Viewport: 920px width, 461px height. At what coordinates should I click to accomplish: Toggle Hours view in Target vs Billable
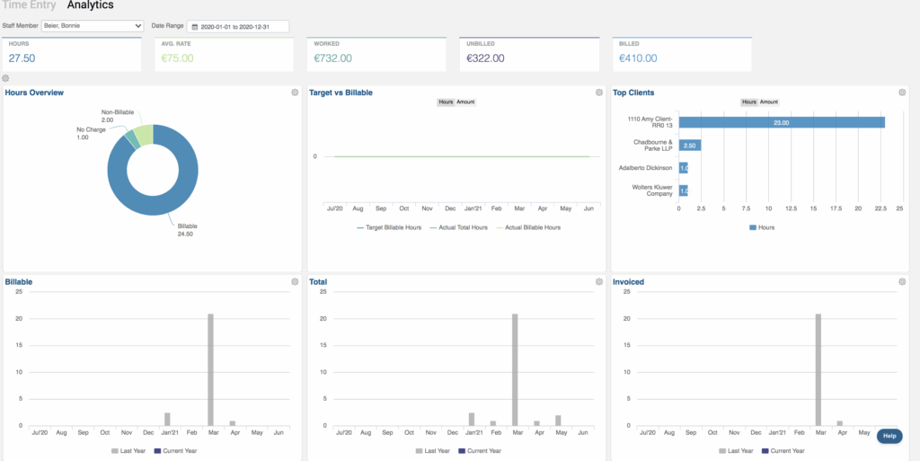click(446, 102)
